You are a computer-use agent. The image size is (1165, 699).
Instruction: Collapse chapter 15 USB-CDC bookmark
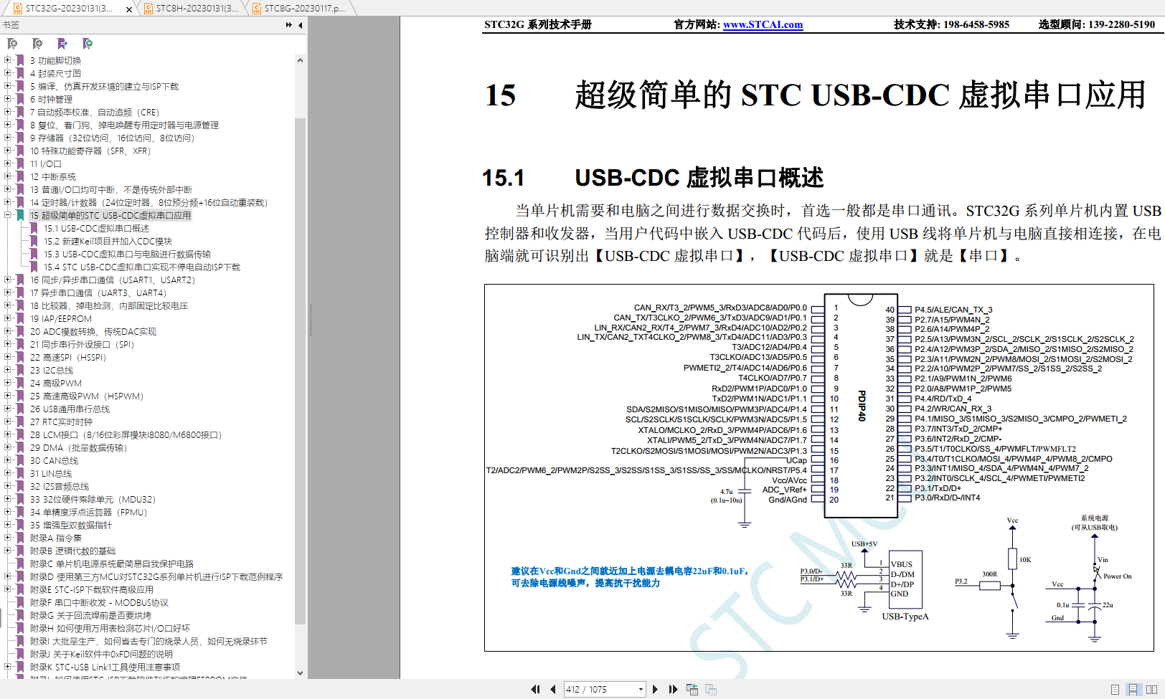(x=8, y=215)
